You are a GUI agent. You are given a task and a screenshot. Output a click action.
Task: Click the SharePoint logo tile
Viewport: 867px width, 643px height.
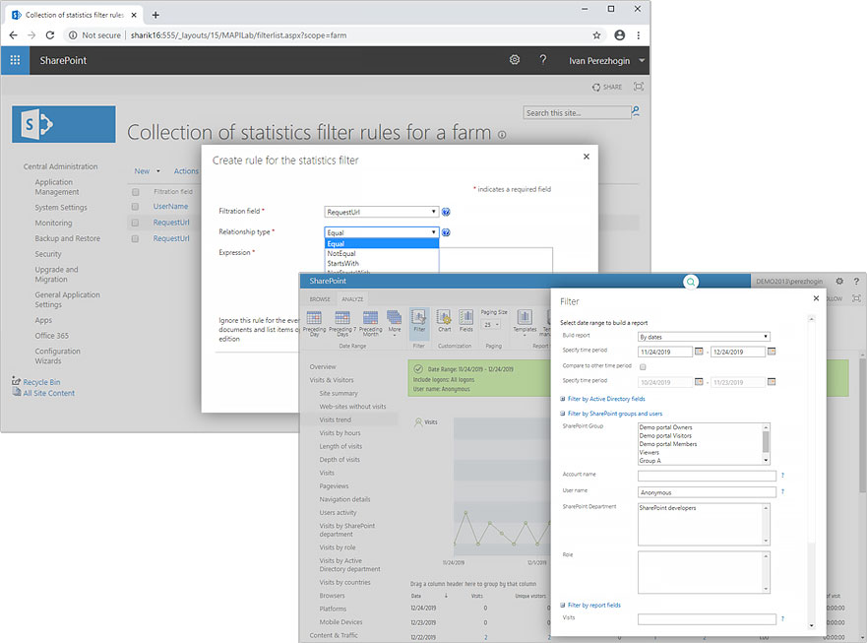pyautogui.click(x=64, y=124)
